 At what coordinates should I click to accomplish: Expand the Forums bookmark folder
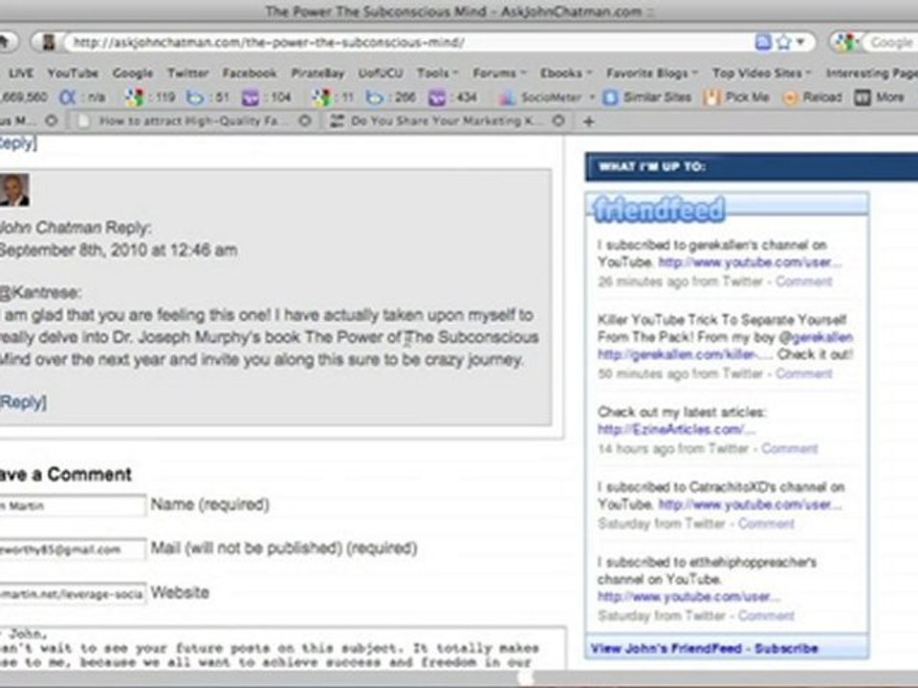[499, 74]
